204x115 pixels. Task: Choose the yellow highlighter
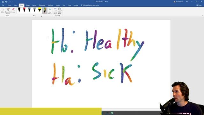(40, 10)
